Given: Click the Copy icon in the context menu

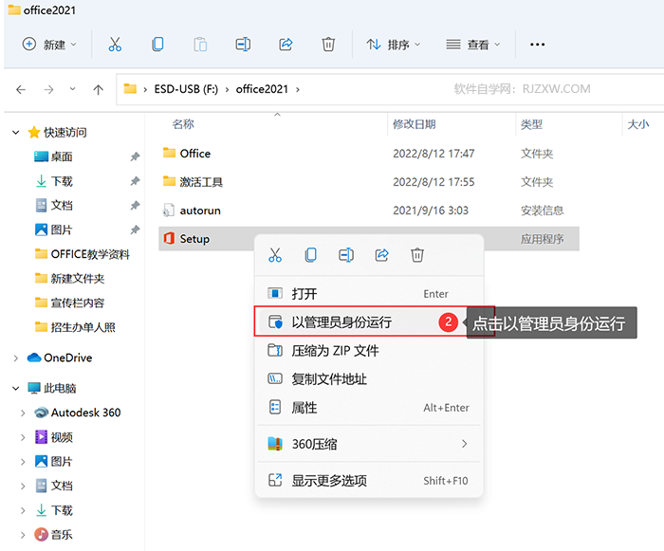Looking at the screenshot, I should (x=310, y=255).
